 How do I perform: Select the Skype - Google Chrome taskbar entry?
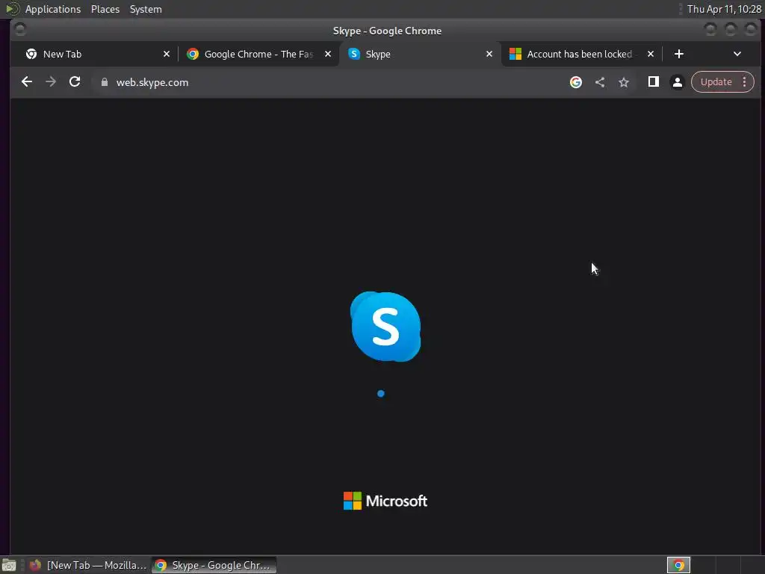tap(214, 565)
